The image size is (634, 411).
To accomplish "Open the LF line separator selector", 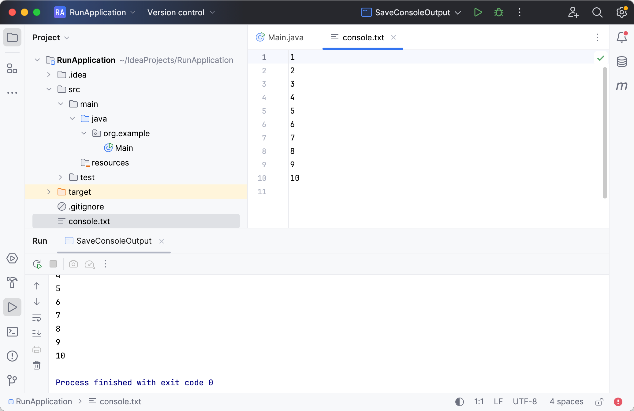I will 498,402.
